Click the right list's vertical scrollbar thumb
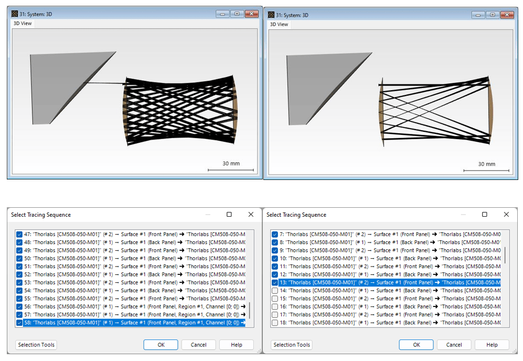Image resolution: width=523 pixels, height=361 pixels. [505, 255]
